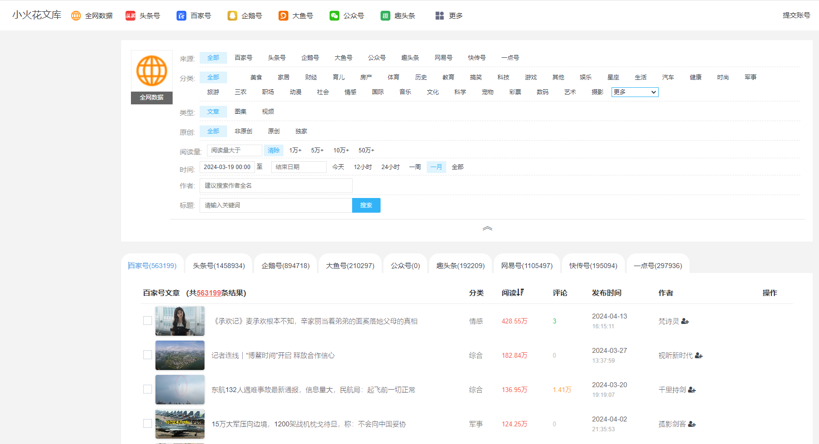Switch to the 一点号(297936) tab
Image resolution: width=819 pixels, height=444 pixels.
tap(658, 266)
